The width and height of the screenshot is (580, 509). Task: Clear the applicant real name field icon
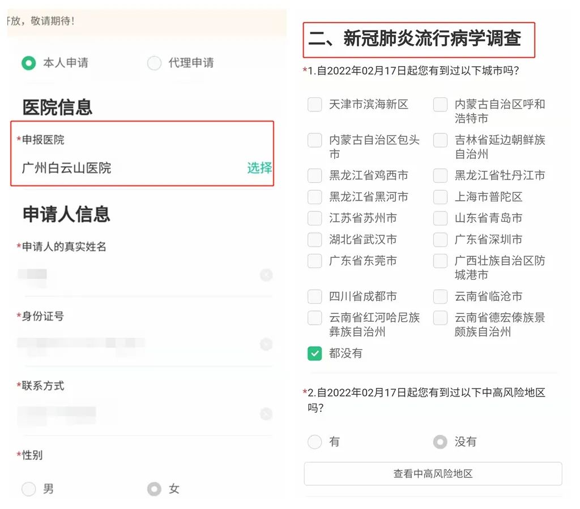[266, 275]
